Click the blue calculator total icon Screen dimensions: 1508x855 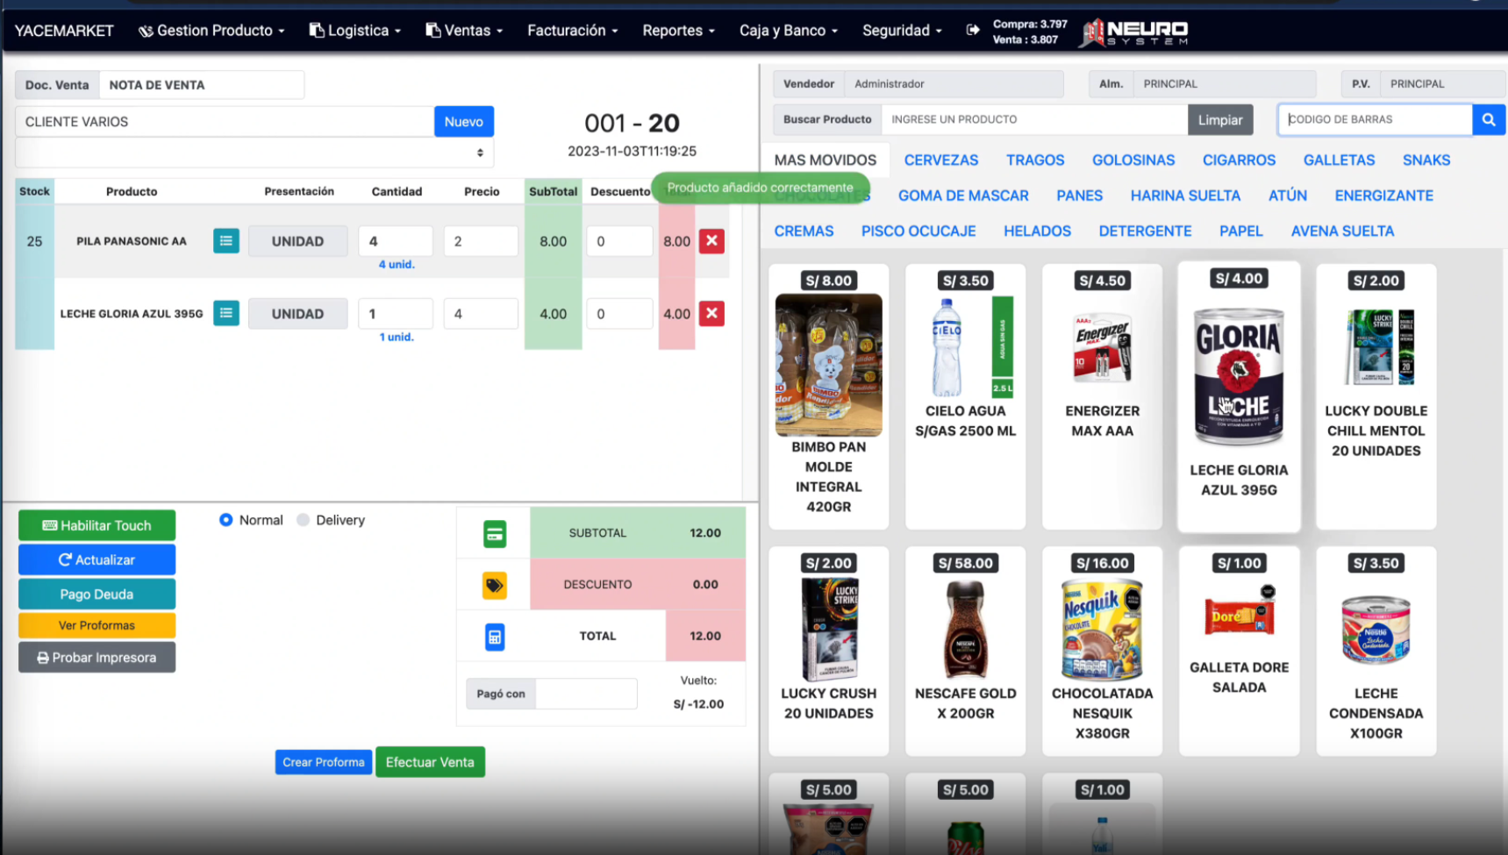(x=495, y=637)
